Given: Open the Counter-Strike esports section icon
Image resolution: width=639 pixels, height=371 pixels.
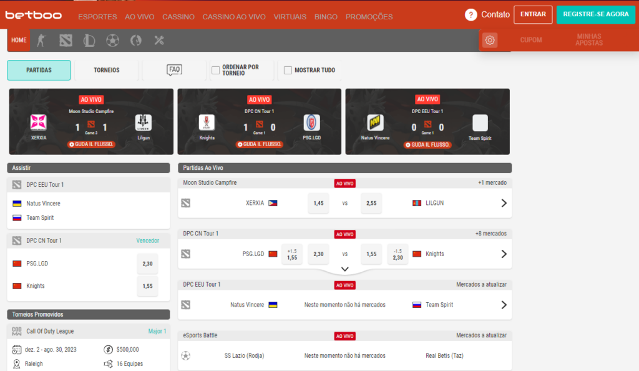Looking at the screenshot, I should tap(42, 41).
